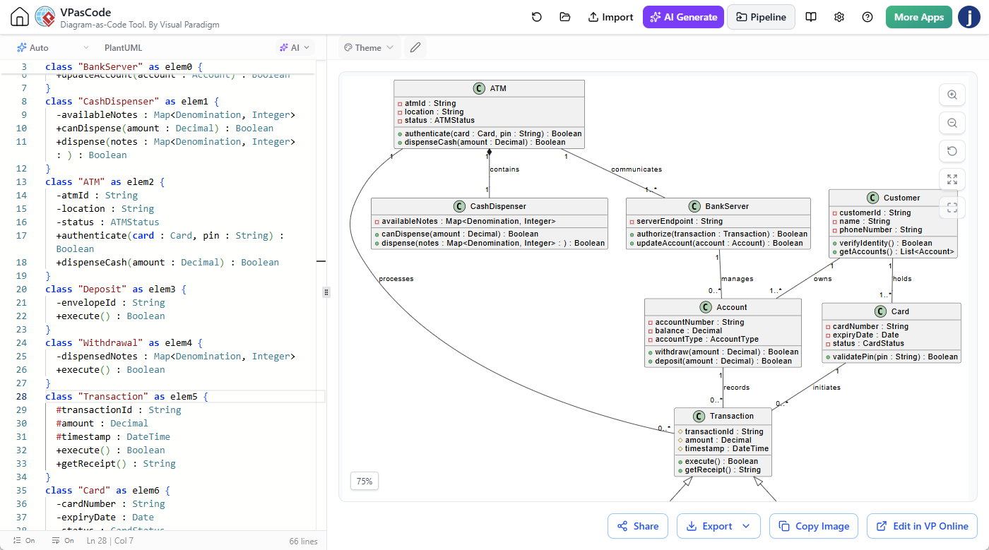Open the documentation book icon
This screenshot has height=550, width=989.
click(811, 17)
